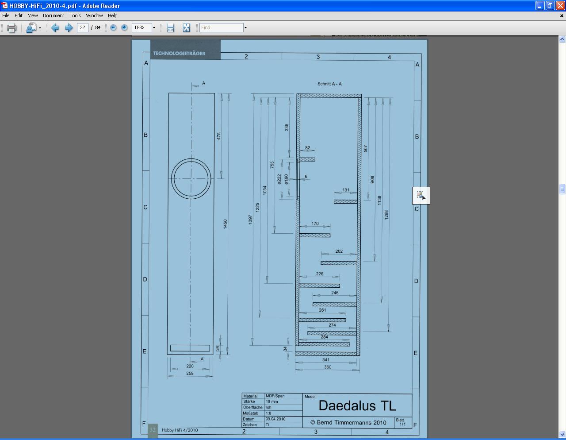Viewport: 566px width, 440px height.
Task: Click the Adobe PDF icon in title bar
Action: [5, 5]
